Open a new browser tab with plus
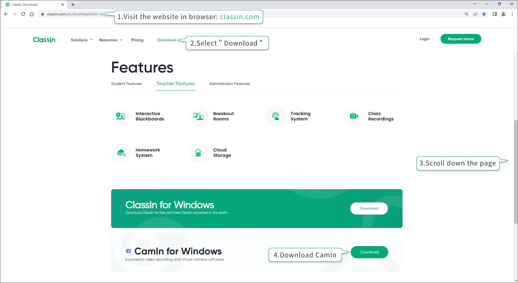518x283 pixels. pos(73,5)
